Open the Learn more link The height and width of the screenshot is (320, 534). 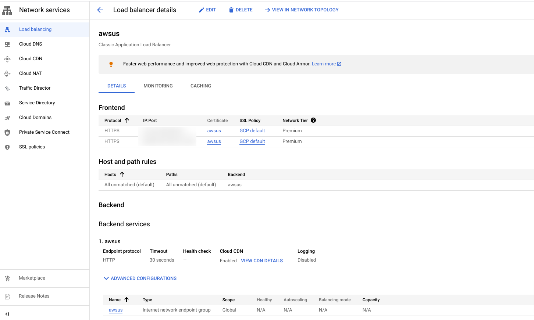327,64
